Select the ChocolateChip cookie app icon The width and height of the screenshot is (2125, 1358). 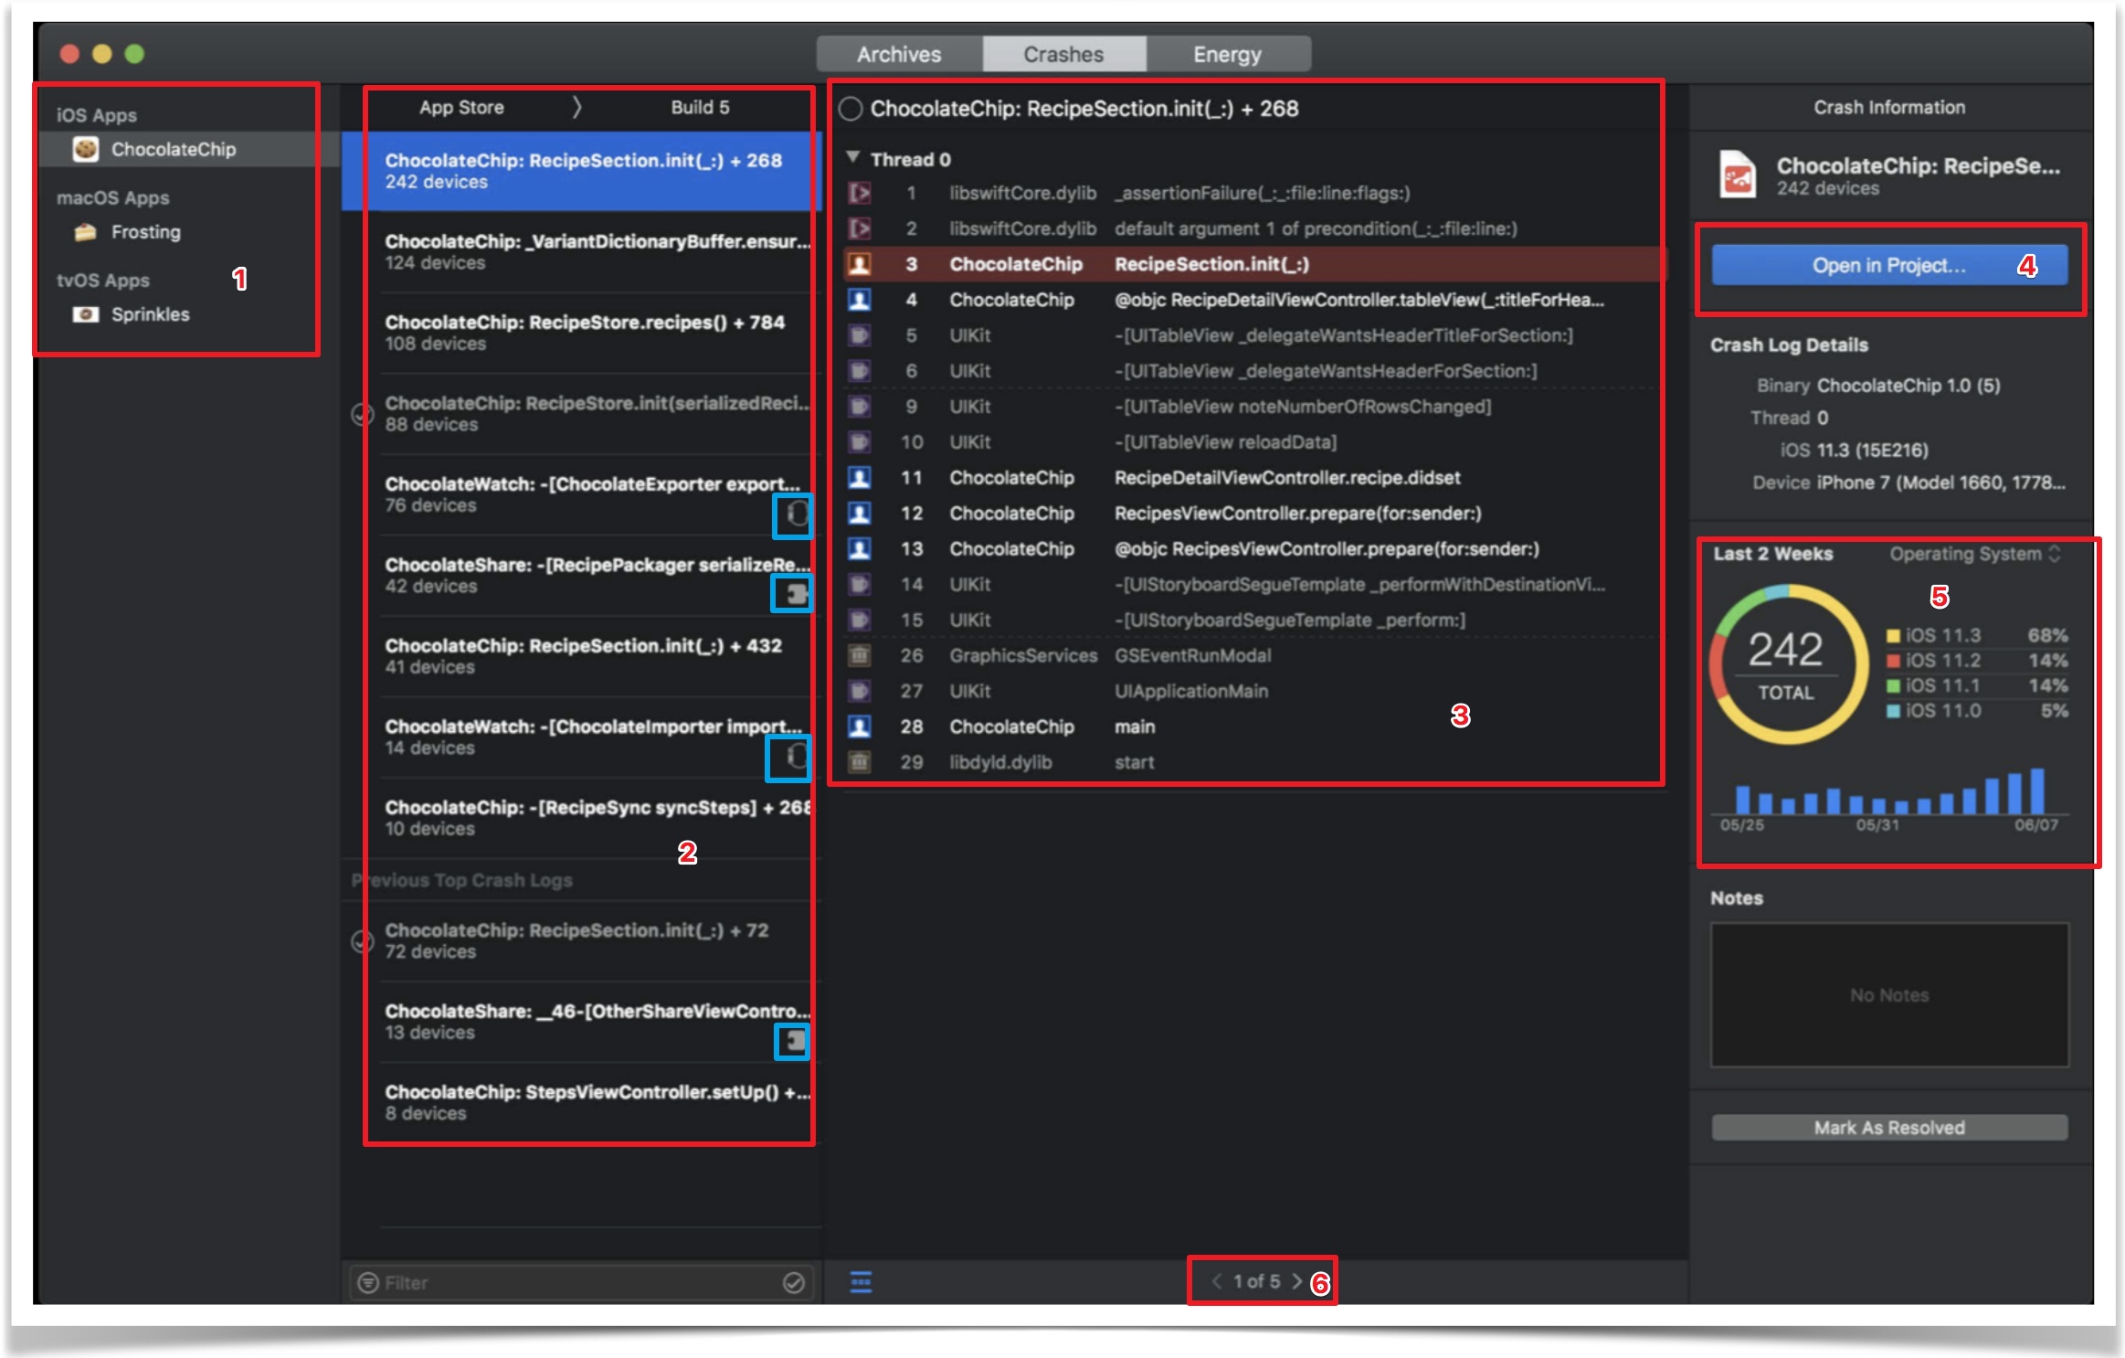pyautogui.click(x=85, y=149)
